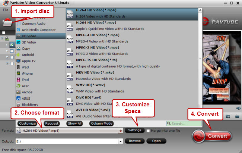Open the Format dropdown list
The image size is (242, 153).
[x=121, y=131]
